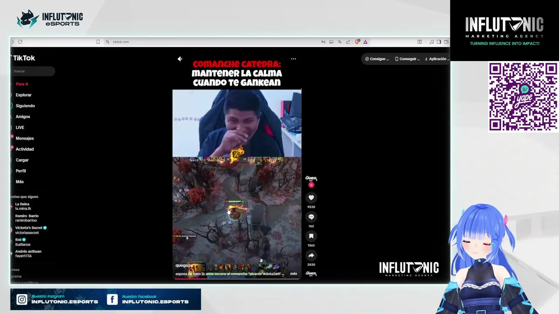Open Ibai followed account

pos(23,242)
